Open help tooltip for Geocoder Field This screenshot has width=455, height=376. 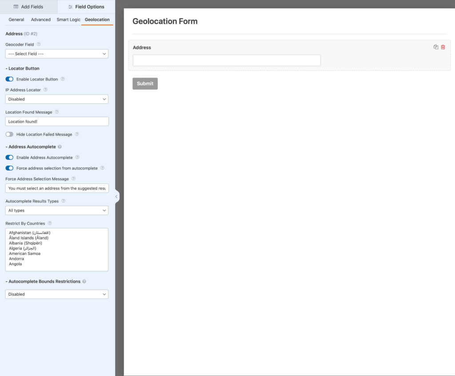coord(39,44)
